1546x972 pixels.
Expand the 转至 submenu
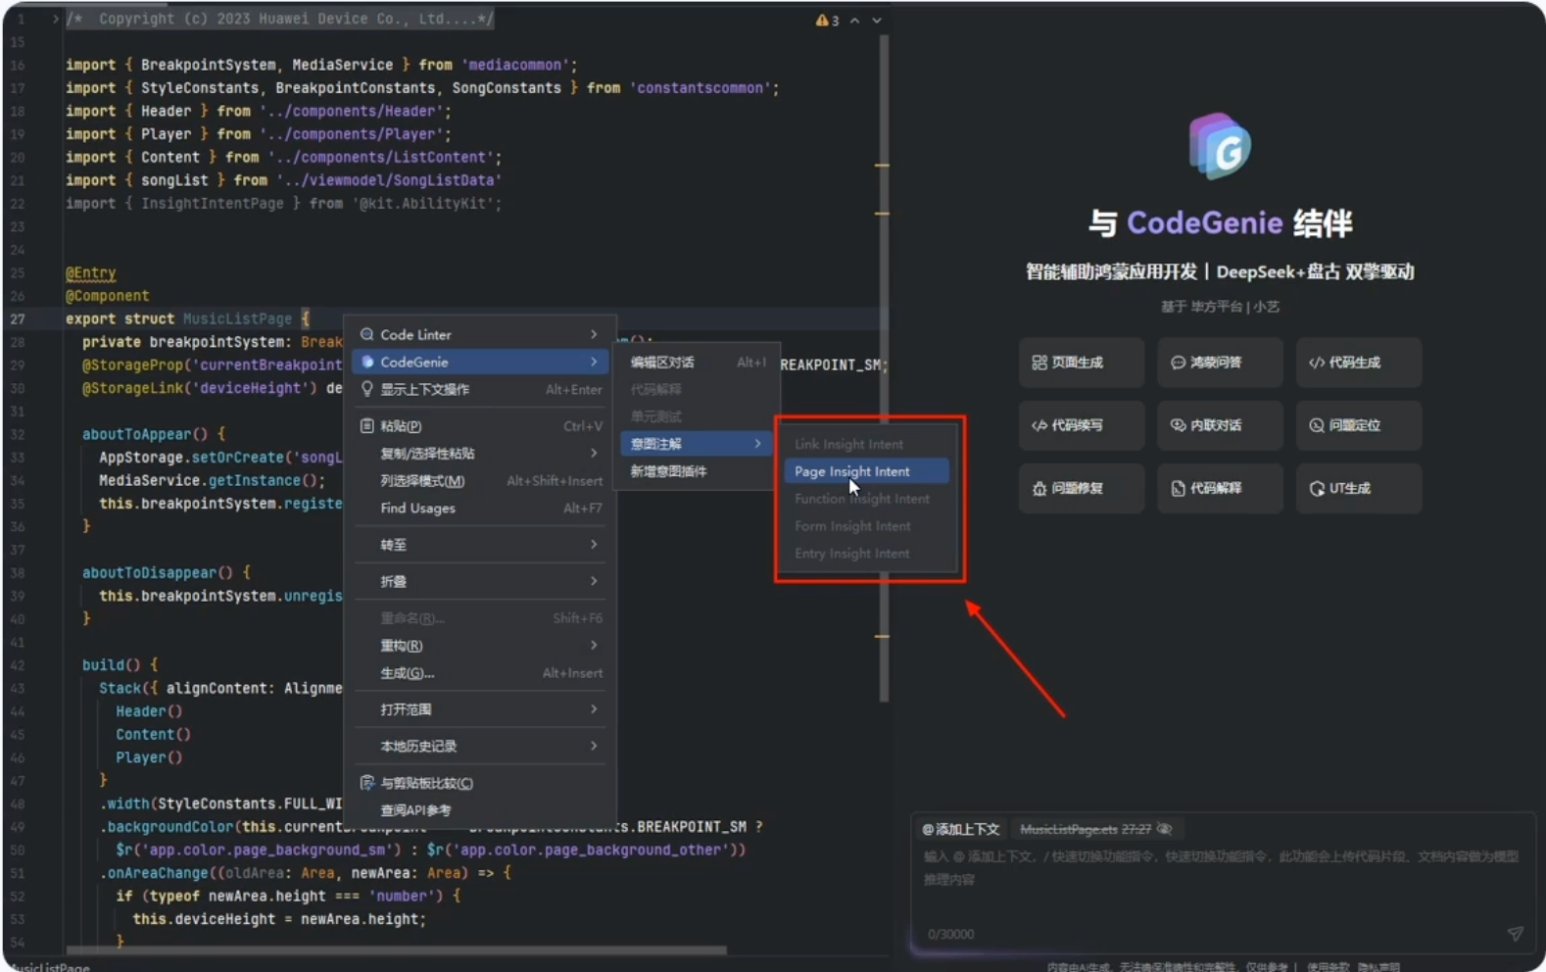(480, 545)
